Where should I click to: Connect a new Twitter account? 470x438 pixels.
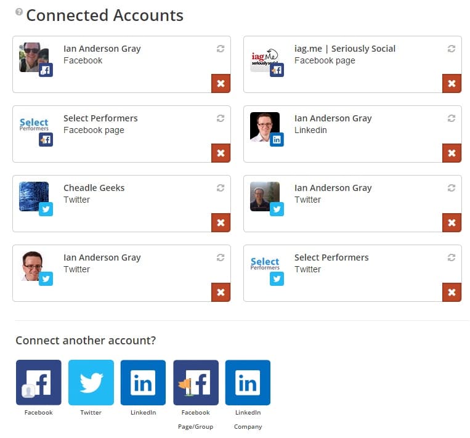point(91,382)
